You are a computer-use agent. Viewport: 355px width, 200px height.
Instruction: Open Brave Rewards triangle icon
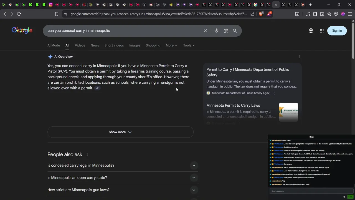pyautogui.click(x=269, y=14)
